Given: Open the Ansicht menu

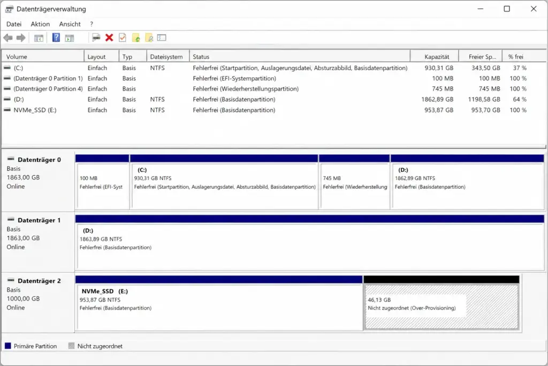Looking at the screenshot, I should (x=70, y=24).
